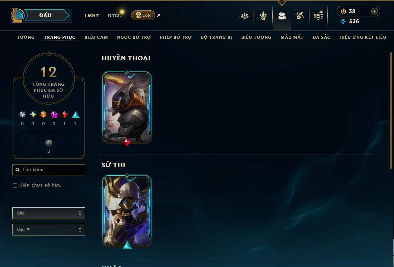394x267 pixels.
Task: Click the red Legendary gem icon in summary
Action: (x=64, y=115)
